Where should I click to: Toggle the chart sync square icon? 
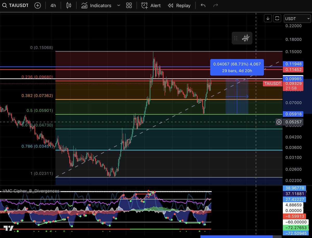tap(277, 18)
